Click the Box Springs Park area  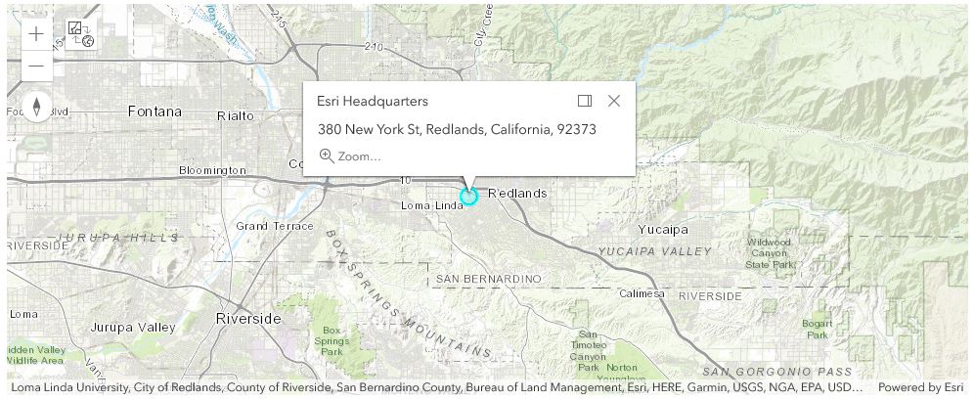click(x=332, y=340)
